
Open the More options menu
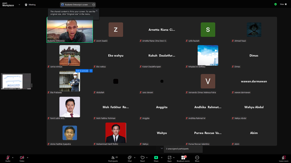coord(197,158)
